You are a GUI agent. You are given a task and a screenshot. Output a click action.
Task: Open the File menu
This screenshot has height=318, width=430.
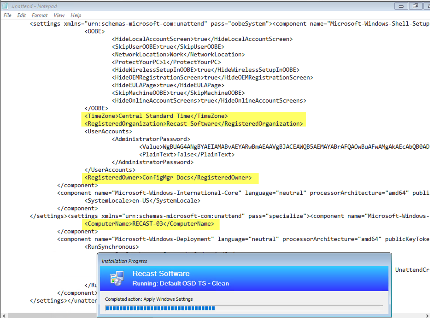pyautogui.click(x=7, y=15)
